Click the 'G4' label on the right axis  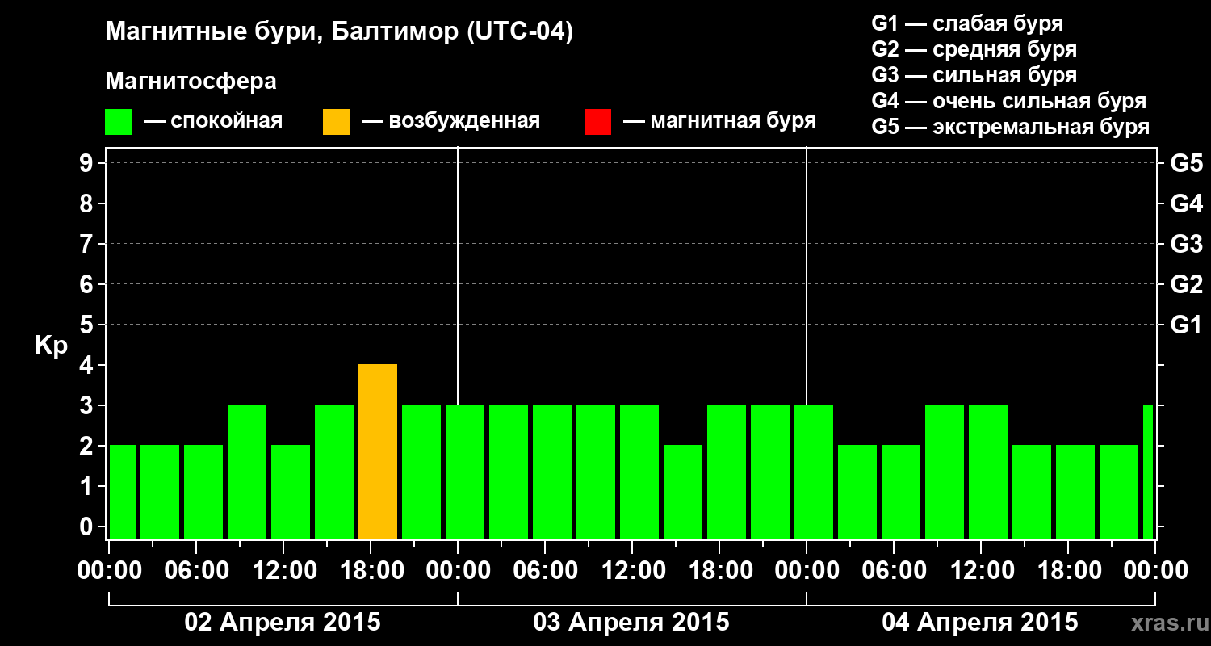[x=1186, y=203]
